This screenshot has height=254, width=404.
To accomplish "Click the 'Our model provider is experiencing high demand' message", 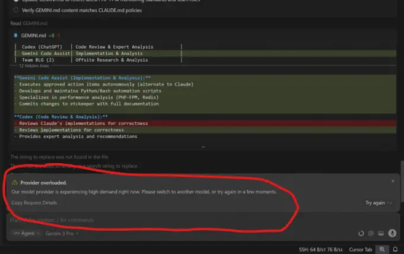I will pos(144,192).
